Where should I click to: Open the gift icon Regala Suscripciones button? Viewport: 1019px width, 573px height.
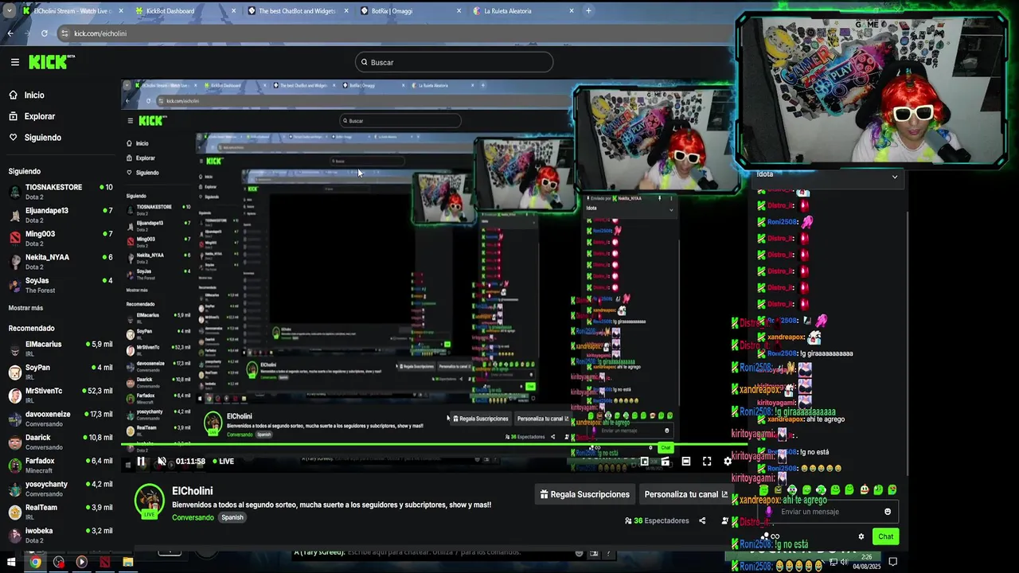pyautogui.click(x=584, y=494)
